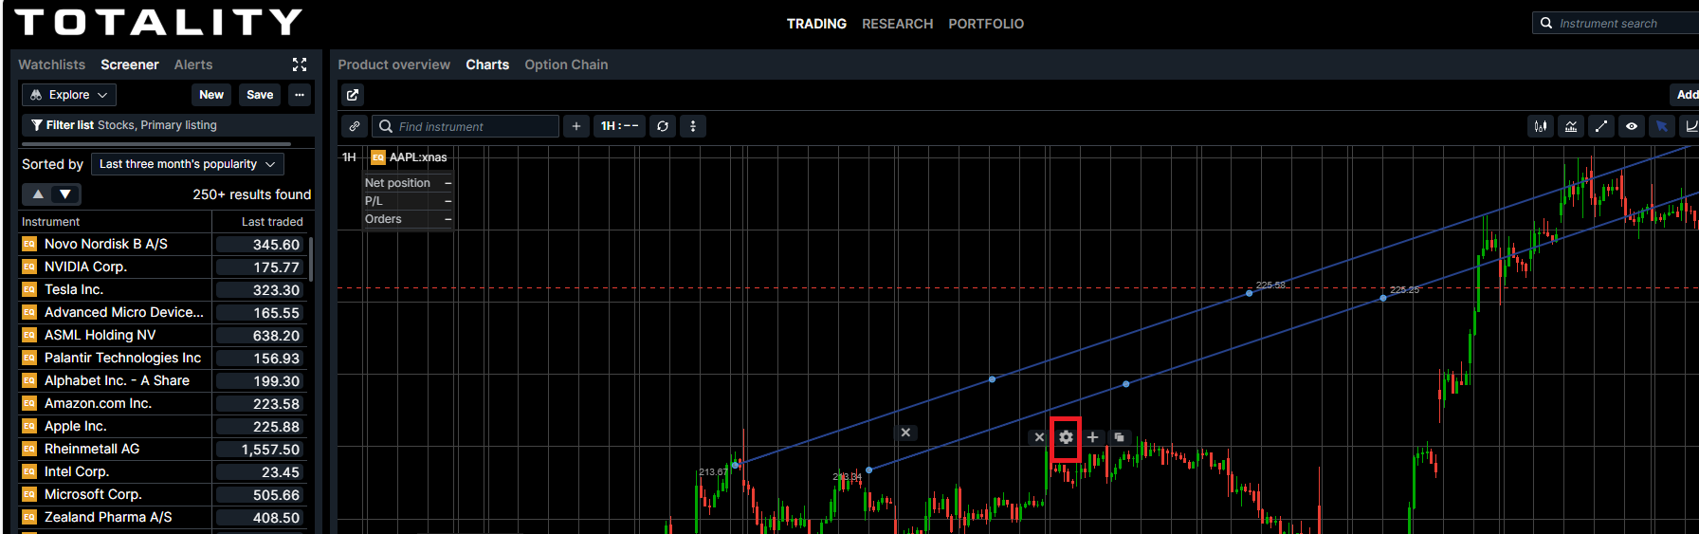Image resolution: width=1699 pixels, height=534 pixels.
Task: Click the Instrument column header
Action: (51, 222)
